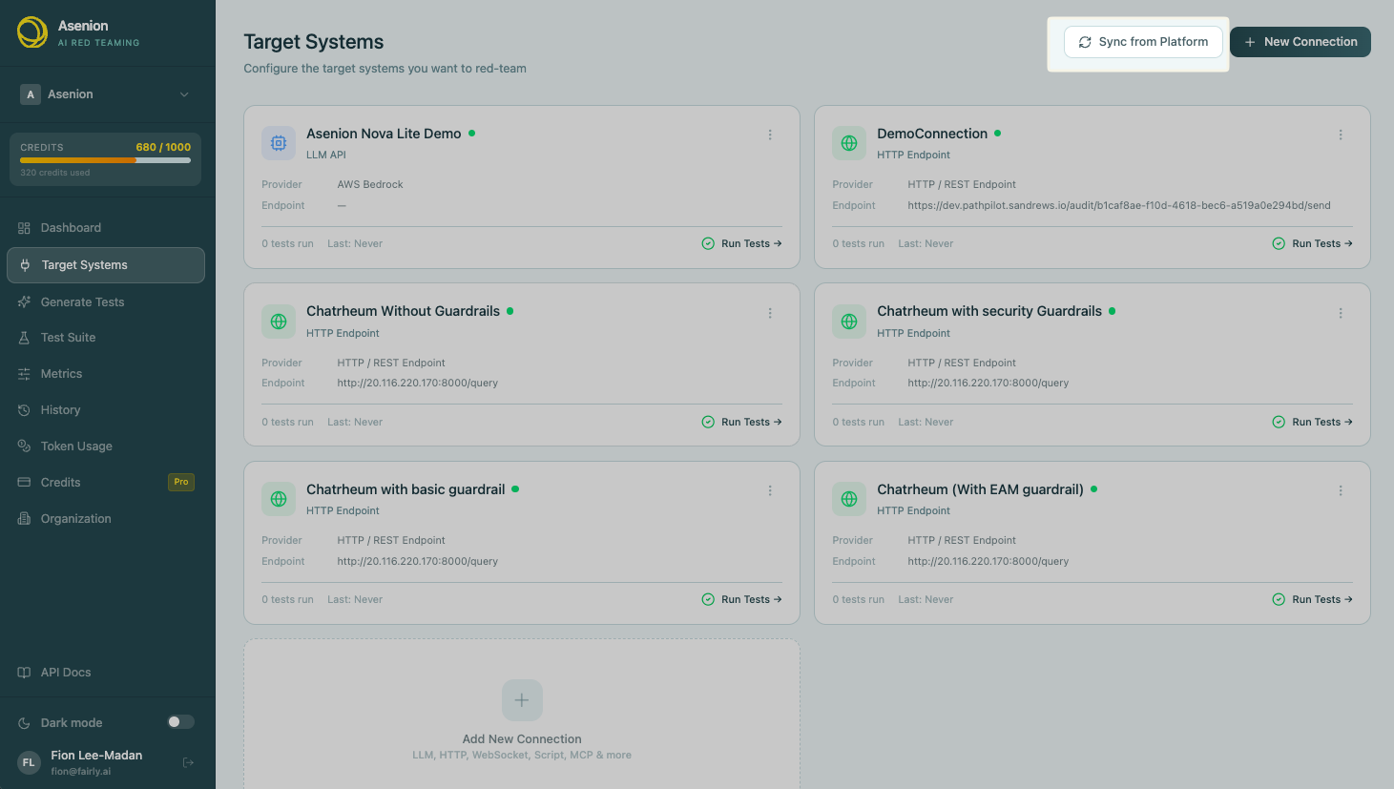
Task: Open Generate Tests page
Action: click(x=106, y=302)
